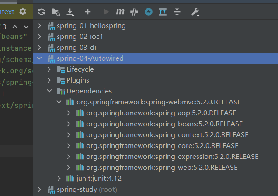Expand spring-01-hellospring module
This screenshot has width=278, height=196.
39,26
